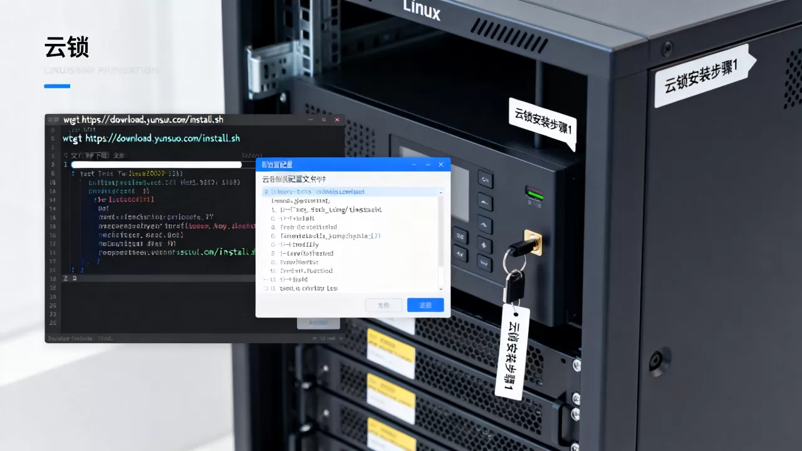Click the white download progress bar in the terminal
The height and width of the screenshot is (451, 802).
point(156,165)
